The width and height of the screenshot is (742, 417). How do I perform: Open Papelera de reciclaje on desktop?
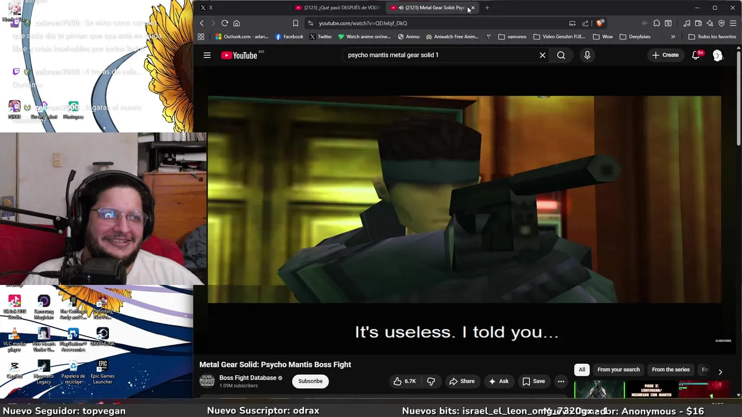(x=73, y=372)
